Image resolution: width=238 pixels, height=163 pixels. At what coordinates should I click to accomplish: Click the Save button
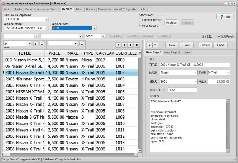pos(186,45)
